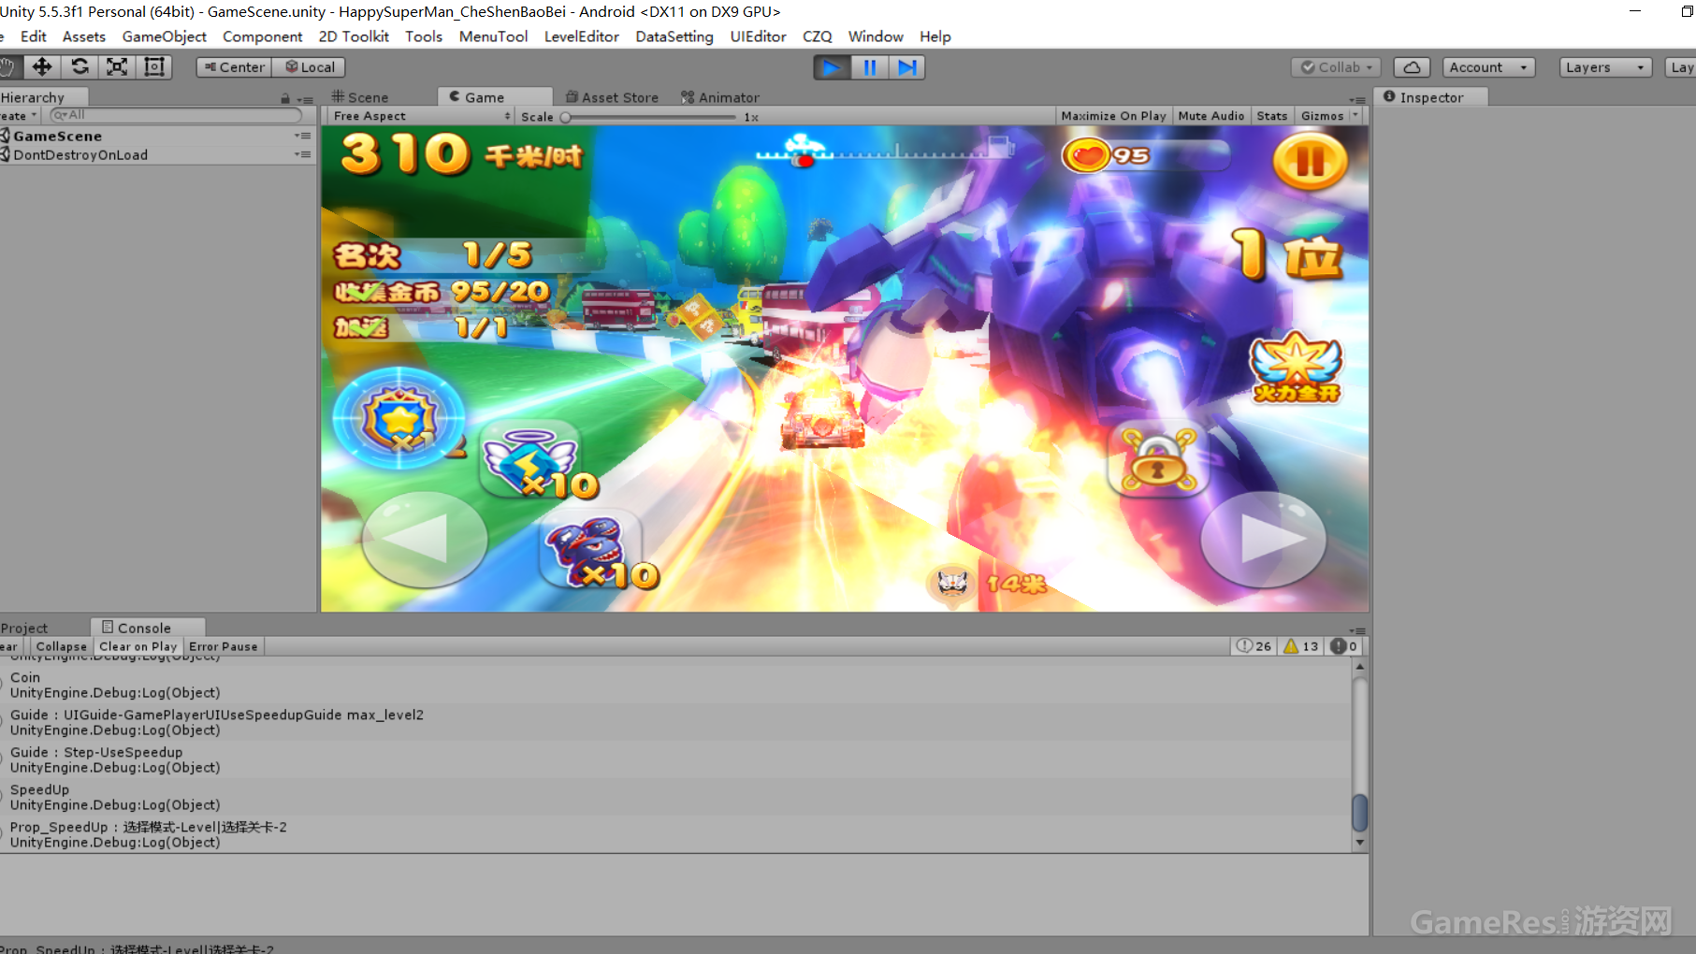Click the Pause button
Viewport: 1696px width, 954px height.
point(869,67)
